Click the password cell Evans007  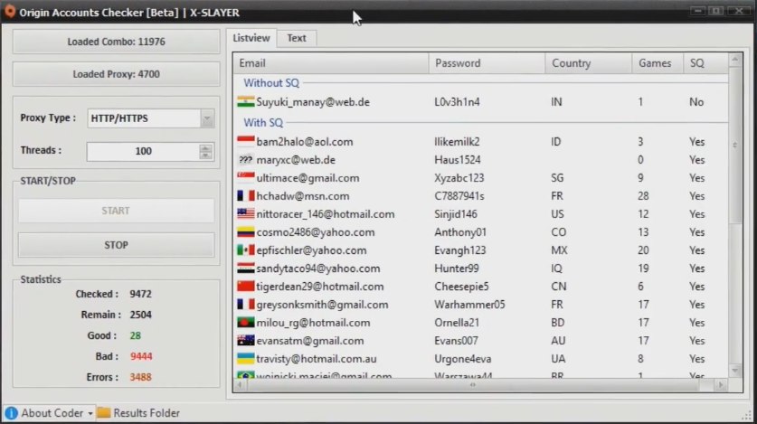456,341
